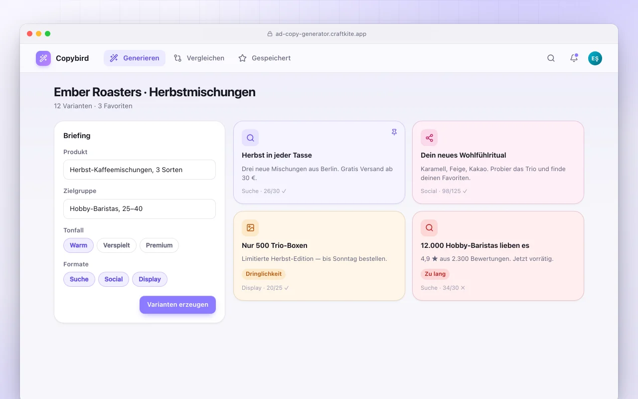Open the notifications bell
Screen dimensions: 638x399
[574, 58]
